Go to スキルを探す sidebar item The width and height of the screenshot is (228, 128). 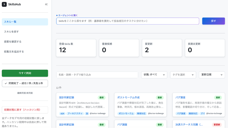(x=25, y=32)
